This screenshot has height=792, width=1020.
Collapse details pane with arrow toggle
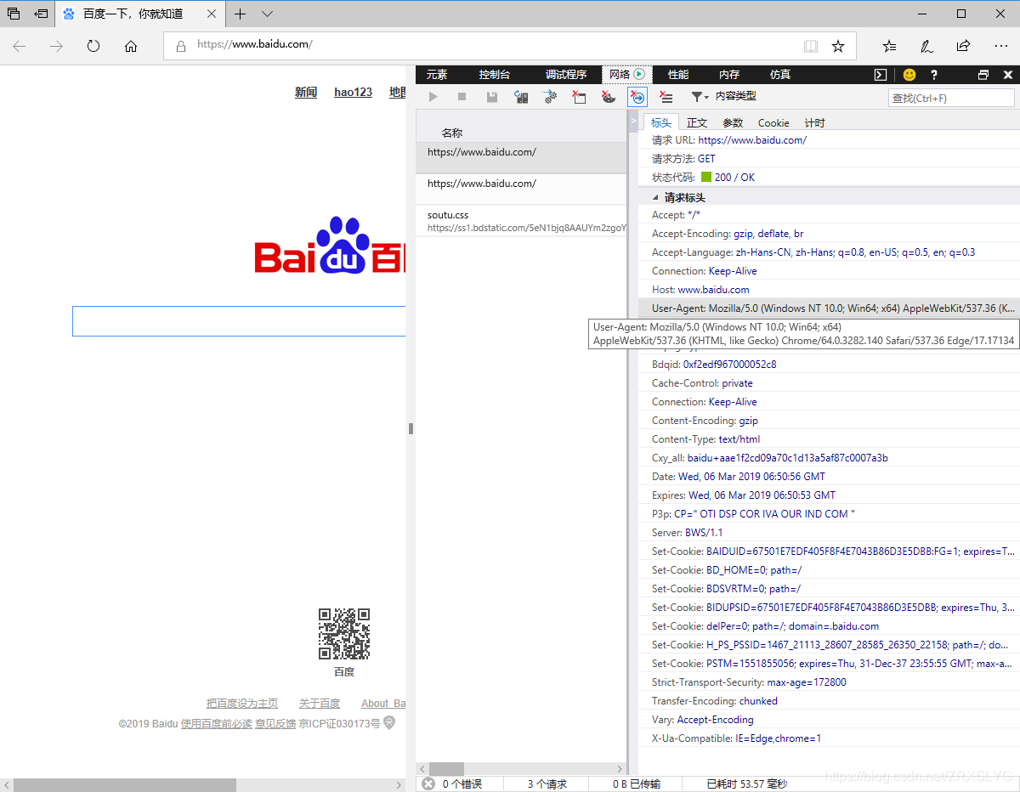click(632, 122)
